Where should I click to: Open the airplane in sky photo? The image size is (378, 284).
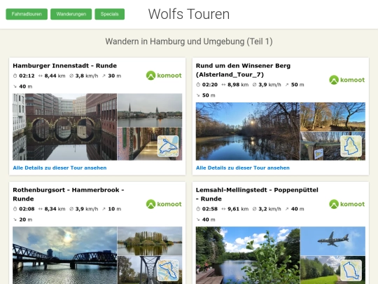[x=333, y=241]
